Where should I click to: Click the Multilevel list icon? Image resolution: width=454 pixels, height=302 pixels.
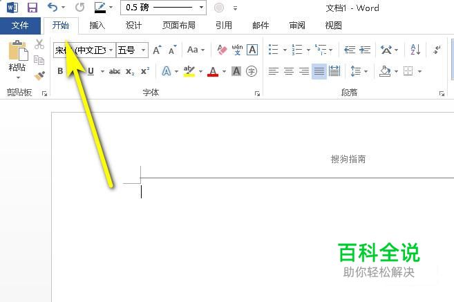point(321,50)
